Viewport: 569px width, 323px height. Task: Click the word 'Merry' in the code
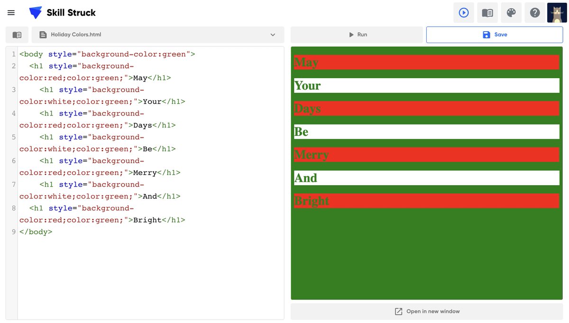145,172
